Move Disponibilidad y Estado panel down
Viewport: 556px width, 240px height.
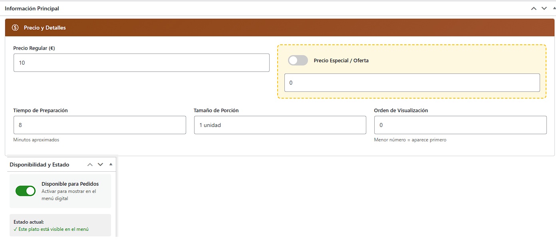pyautogui.click(x=100, y=165)
